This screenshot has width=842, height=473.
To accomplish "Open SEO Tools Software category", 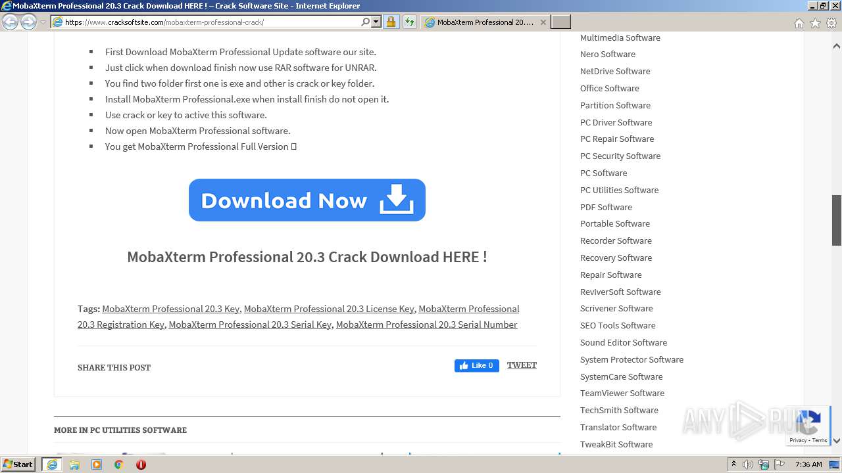I will point(618,326).
